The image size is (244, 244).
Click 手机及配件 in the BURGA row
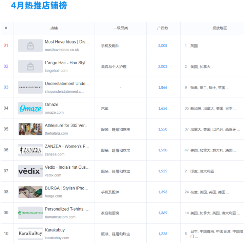(110, 192)
